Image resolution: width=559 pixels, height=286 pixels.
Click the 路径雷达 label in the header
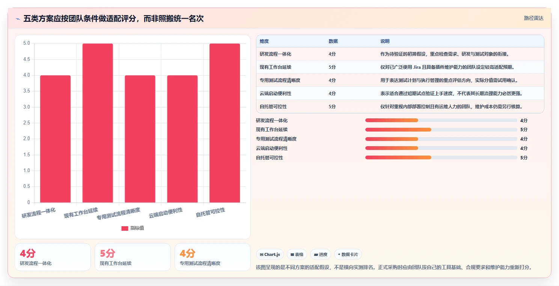pyautogui.click(x=533, y=18)
